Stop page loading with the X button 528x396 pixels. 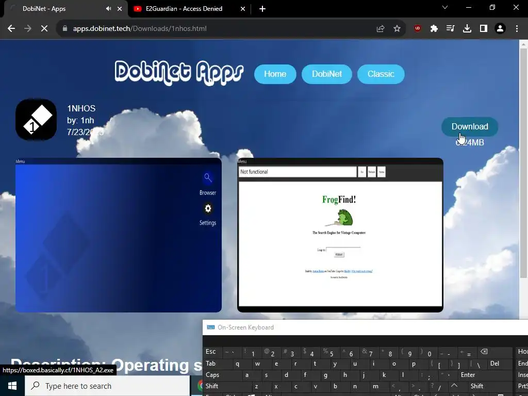click(x=44, y=29)
